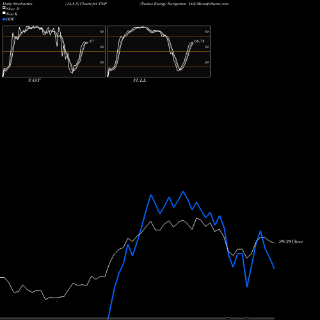Click the 80 level label in FAST chart
Viewport: 320px width, 320px height.
pyautogui.click(x=102, y=31)
